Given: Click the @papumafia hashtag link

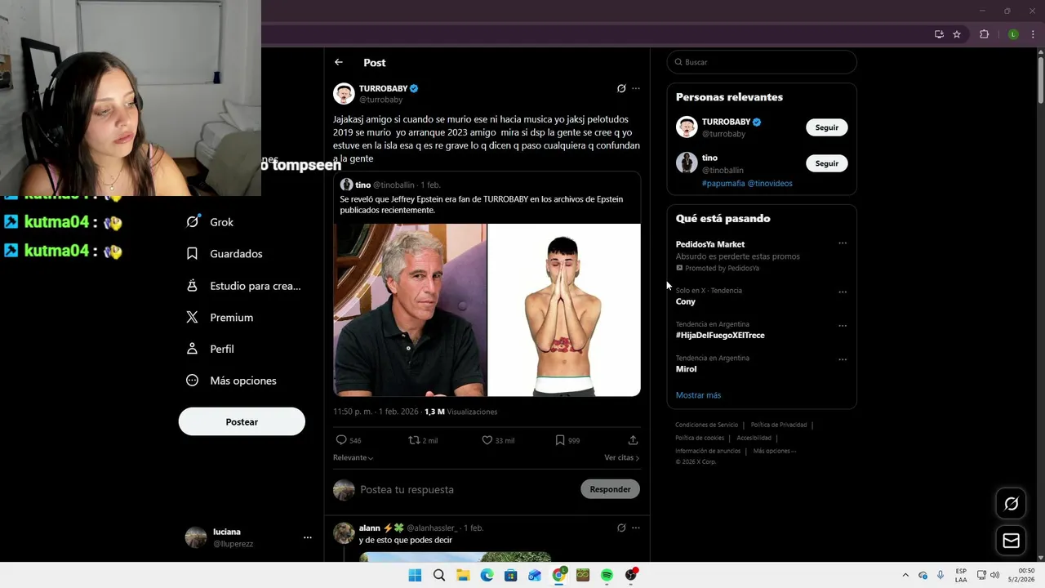Looking at the screenshot, I should click(723, 184).
